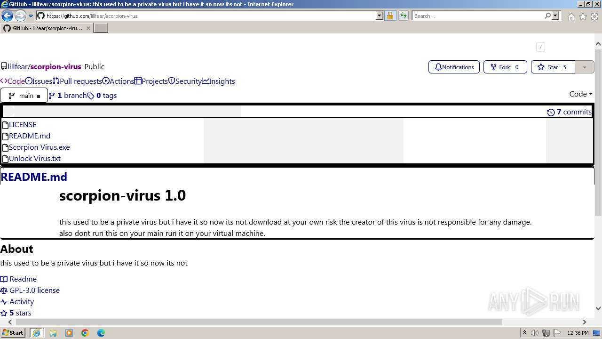This screenshot has height=339, width=602.
Task: Open the Actions tab
Action: [x=118, y=81]
